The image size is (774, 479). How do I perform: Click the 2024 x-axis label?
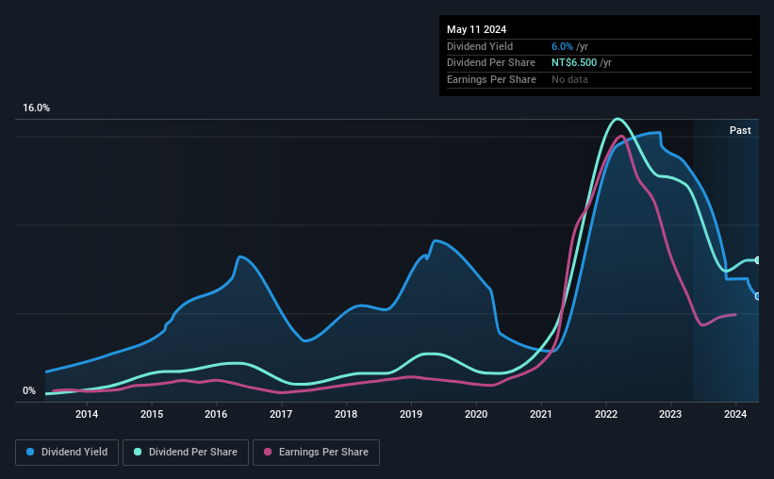click(x=735, y=414)
